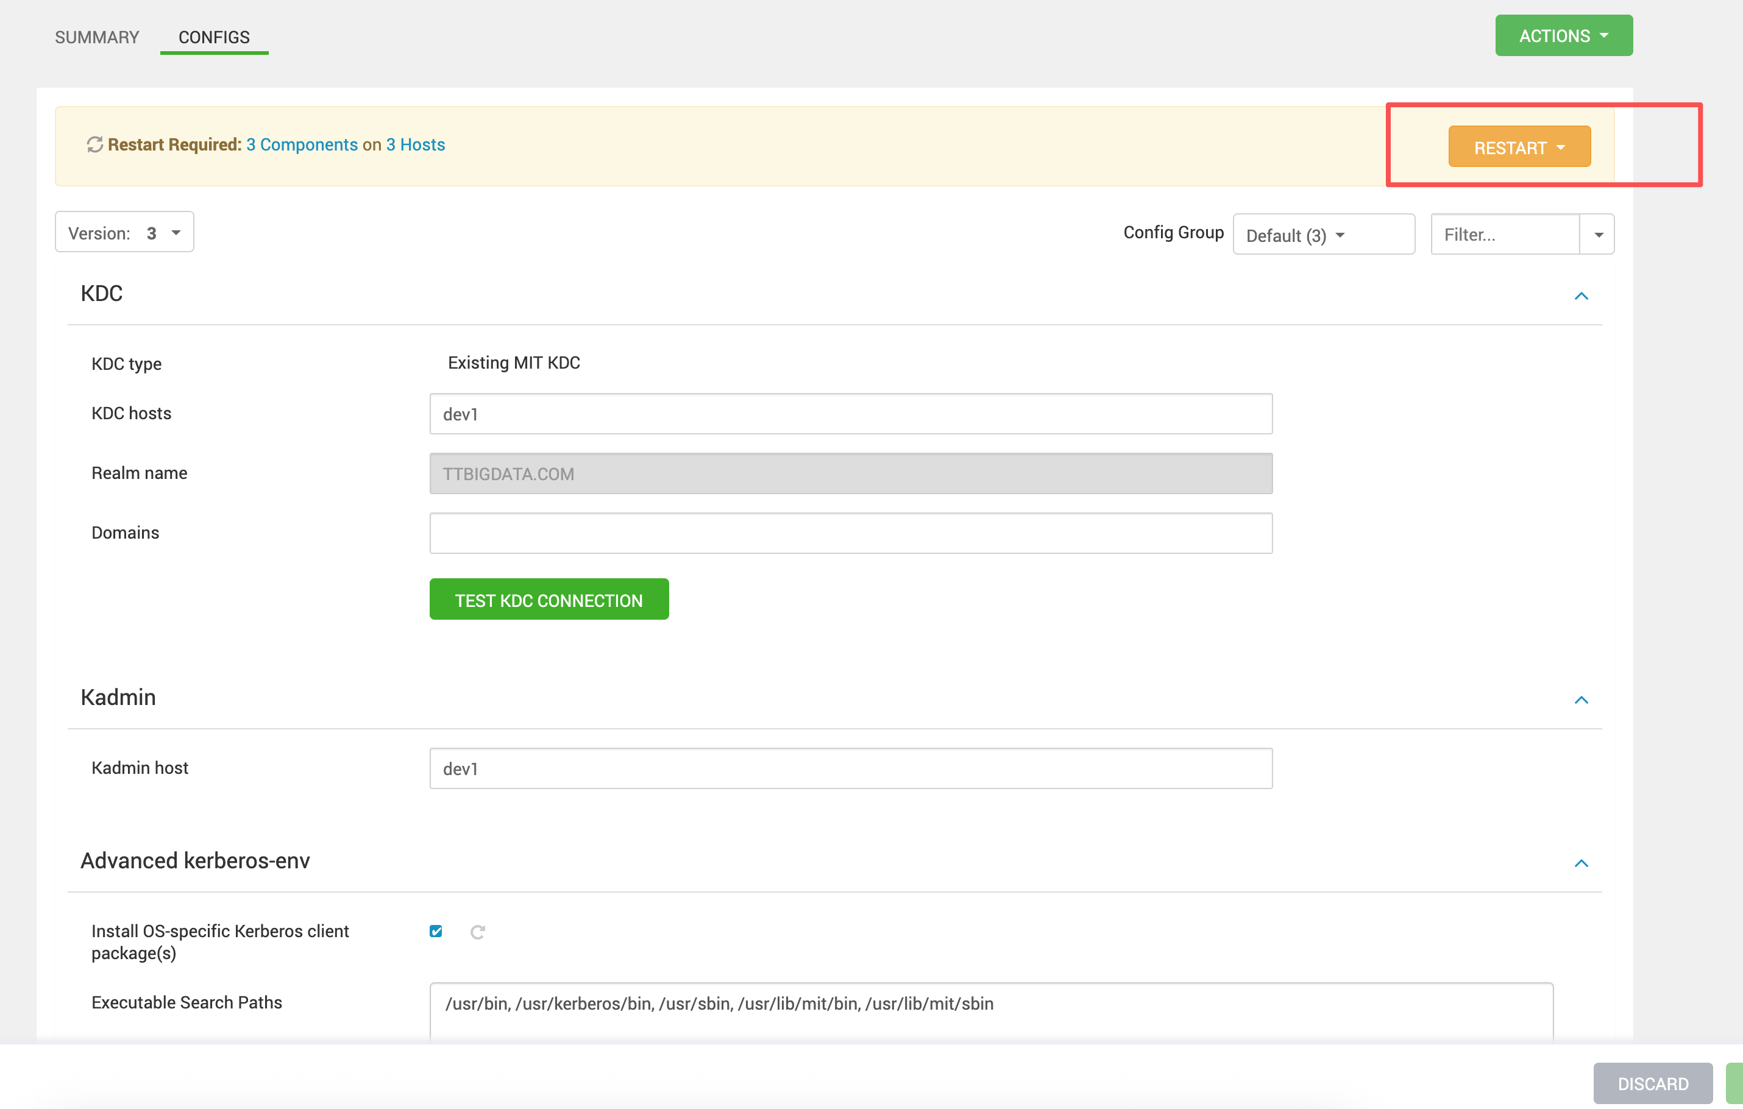This screenshot has height=1109, width=1743.
Task: Open the Filter dropdown arrow
Action: [1598, 235]
